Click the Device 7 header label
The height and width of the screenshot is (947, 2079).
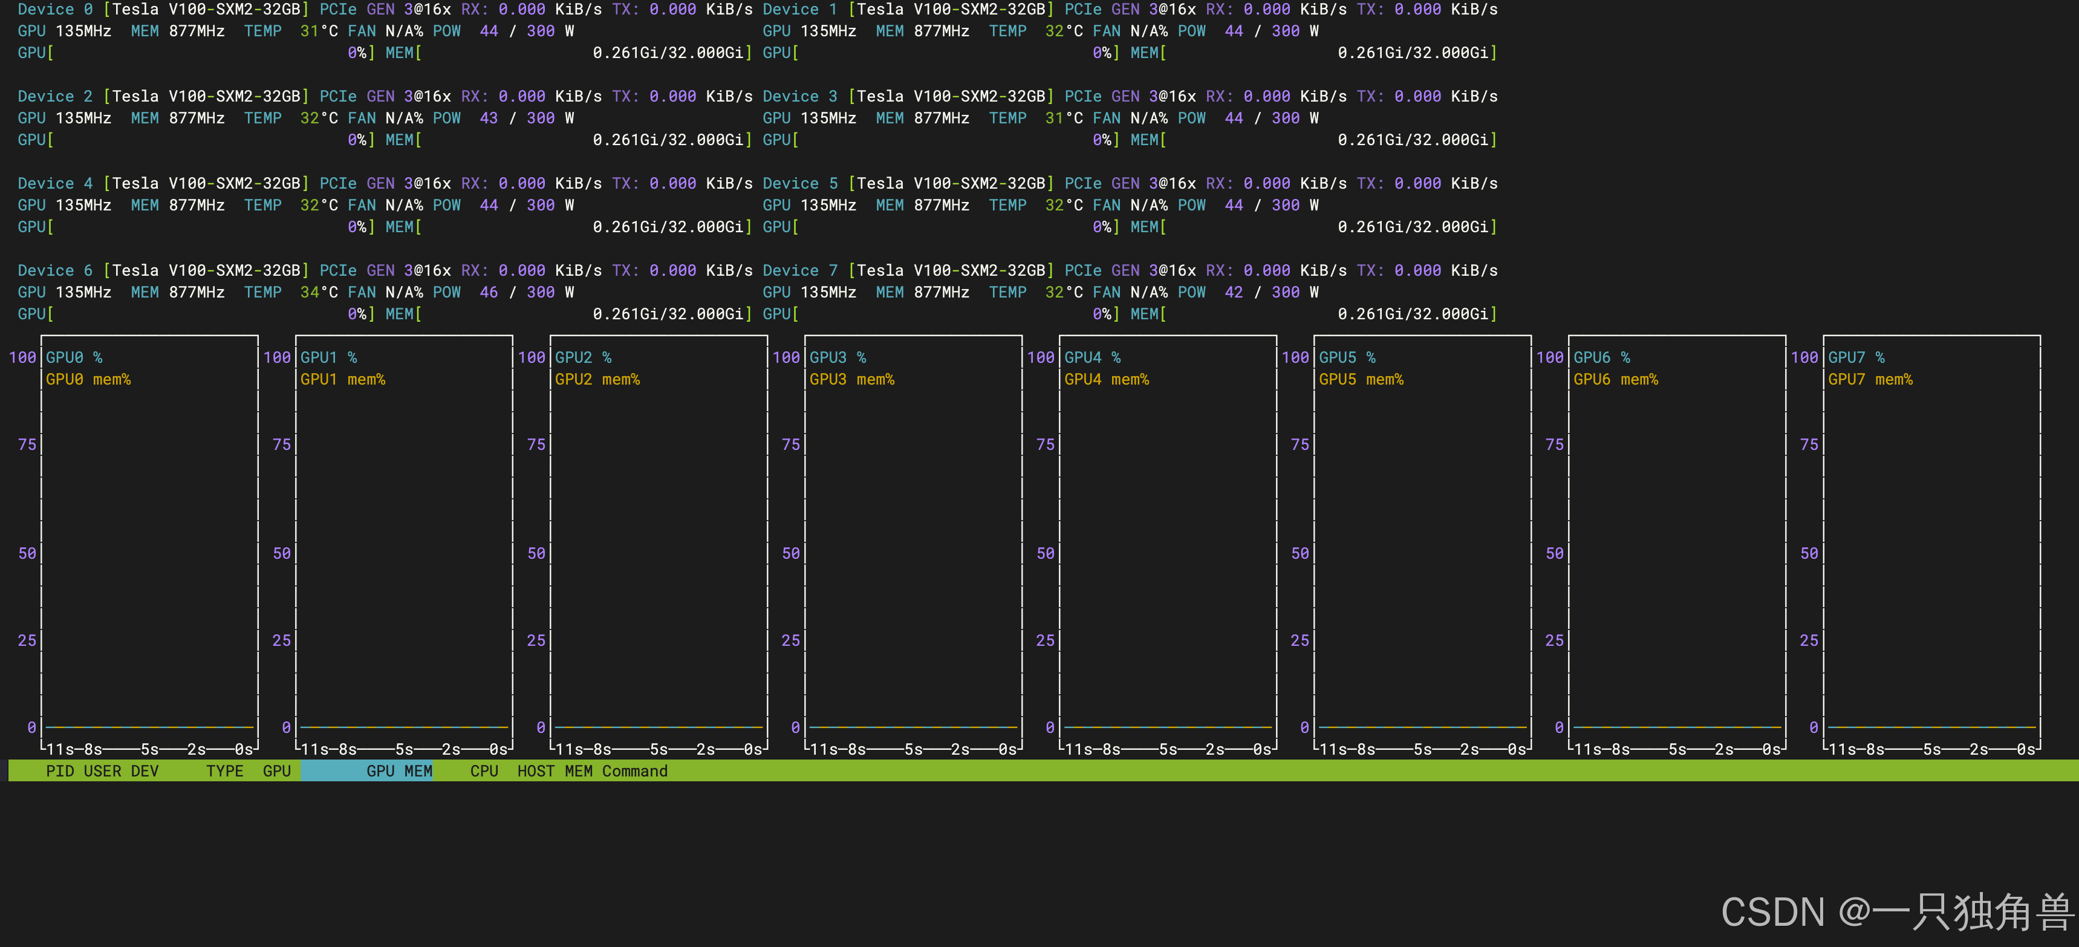[x=800, y=270]
